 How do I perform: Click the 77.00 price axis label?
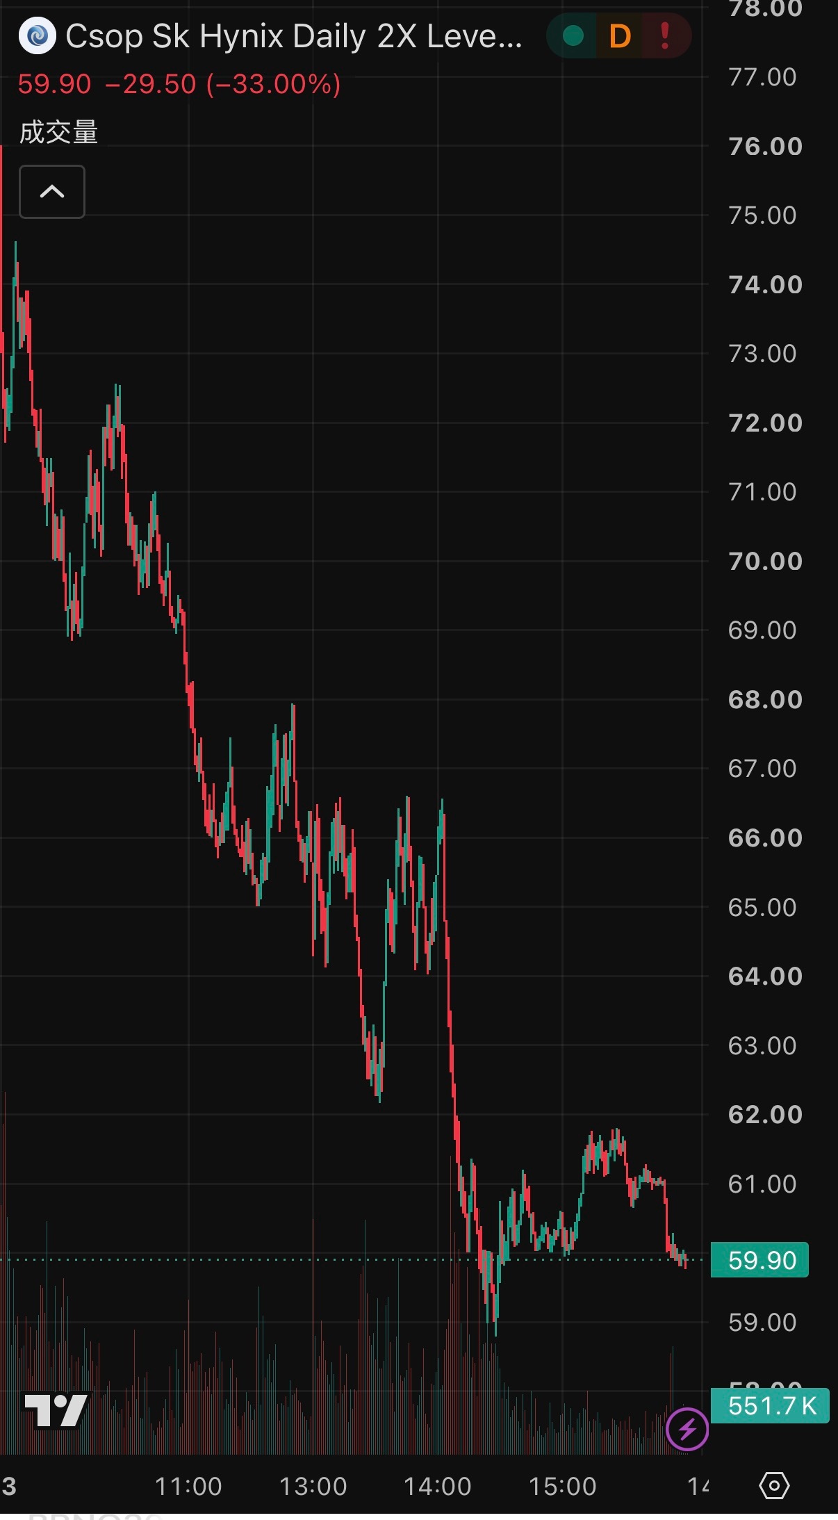(x=762, y=76)
